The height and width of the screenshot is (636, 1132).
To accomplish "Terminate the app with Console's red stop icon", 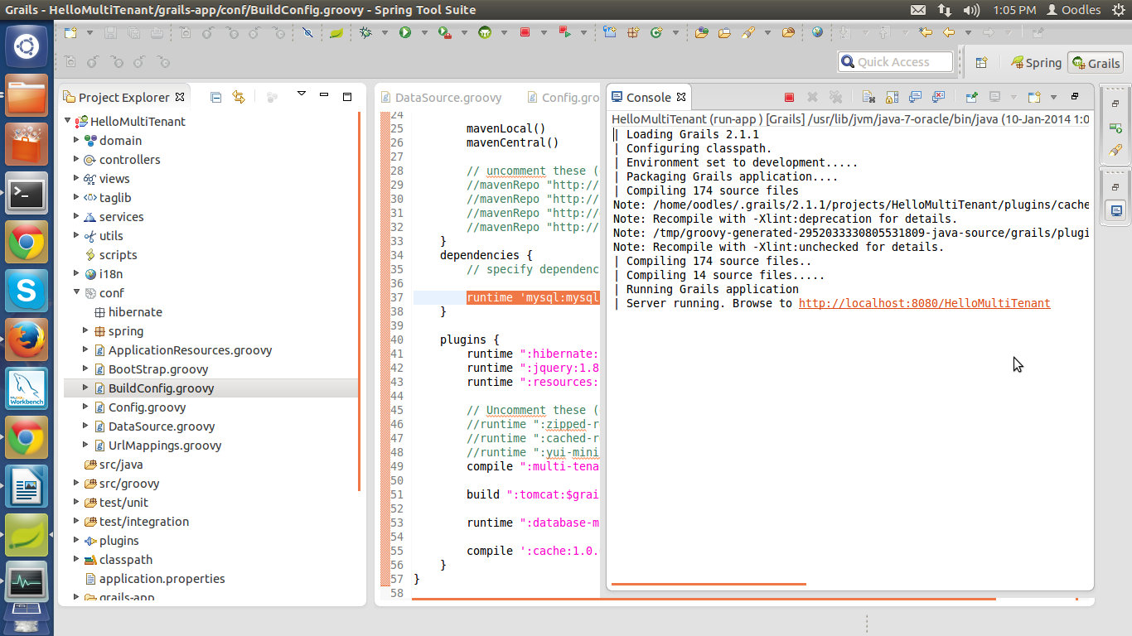I will pyautogui.click(x=789, y=98).
